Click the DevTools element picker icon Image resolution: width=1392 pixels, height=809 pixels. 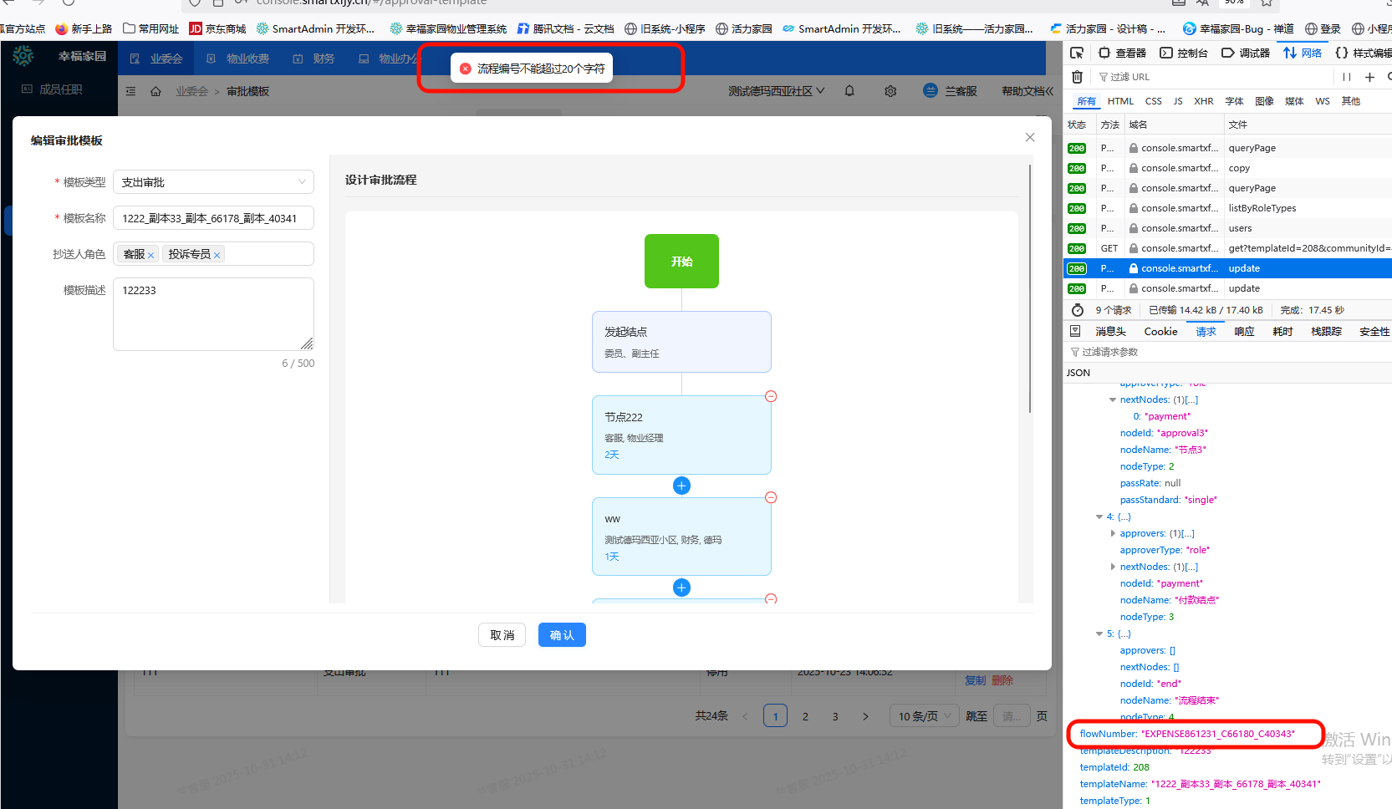tap(1077, 53)
